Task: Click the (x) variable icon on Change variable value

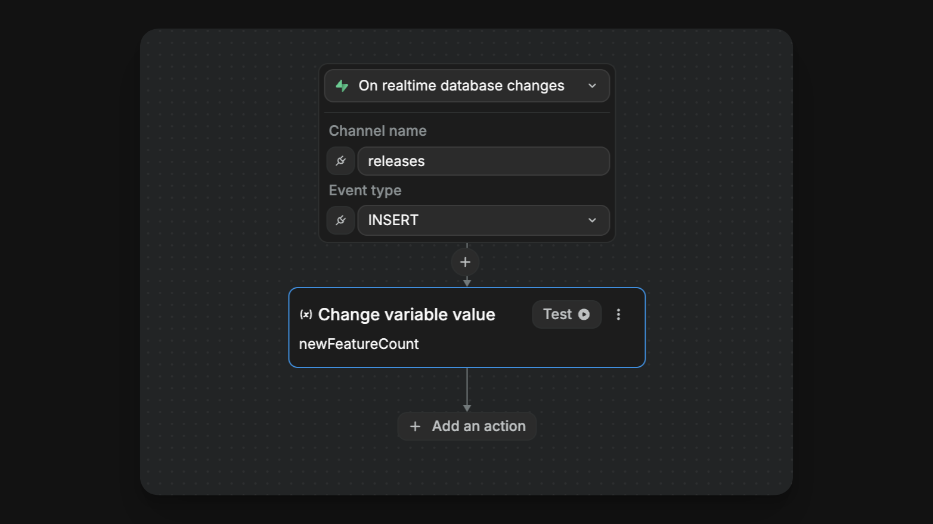Action: tap(305, 314)
